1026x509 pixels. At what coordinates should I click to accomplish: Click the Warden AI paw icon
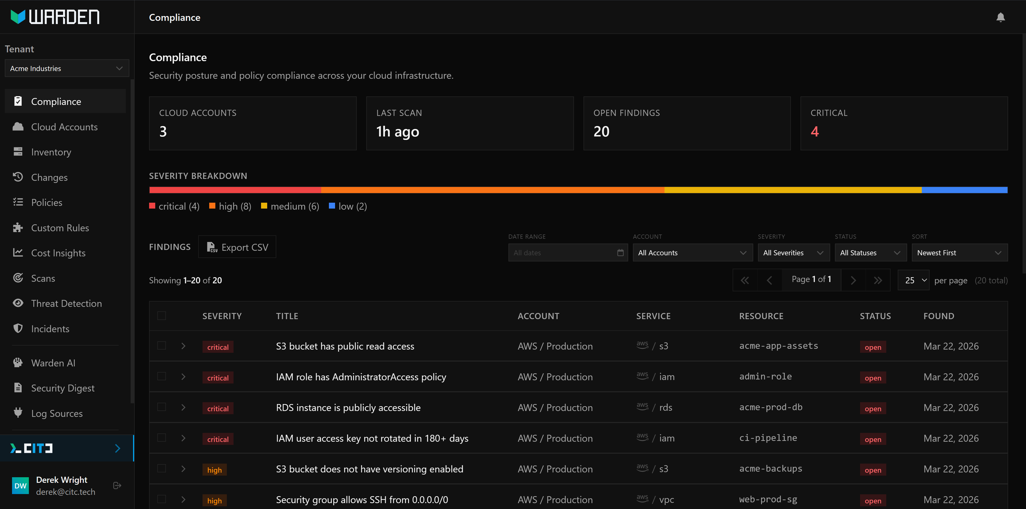pos(18,363)
